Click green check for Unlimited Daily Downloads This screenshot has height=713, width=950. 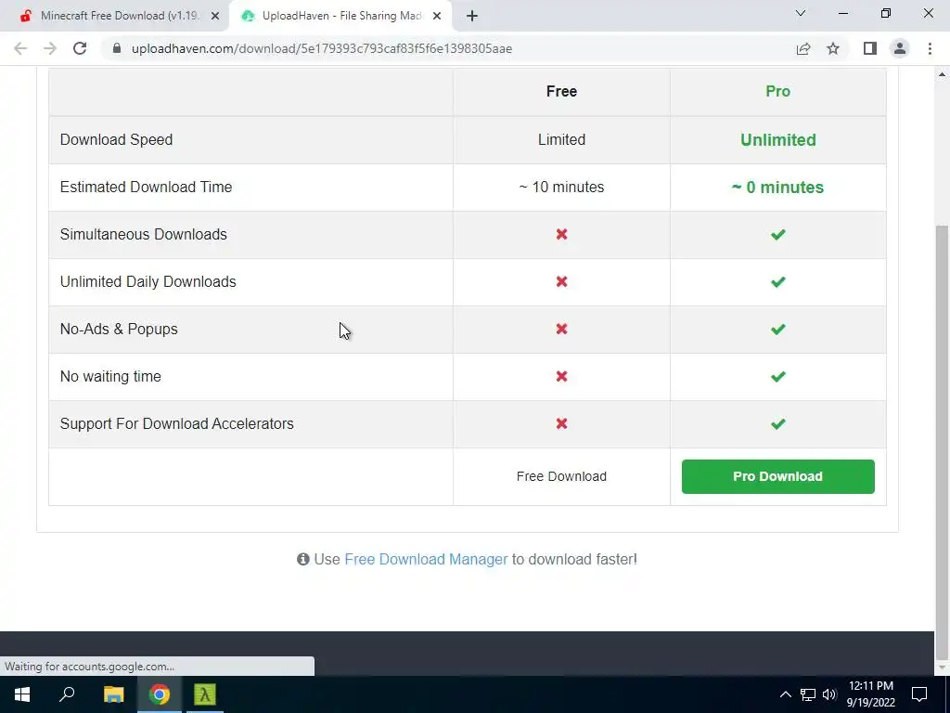778,281
